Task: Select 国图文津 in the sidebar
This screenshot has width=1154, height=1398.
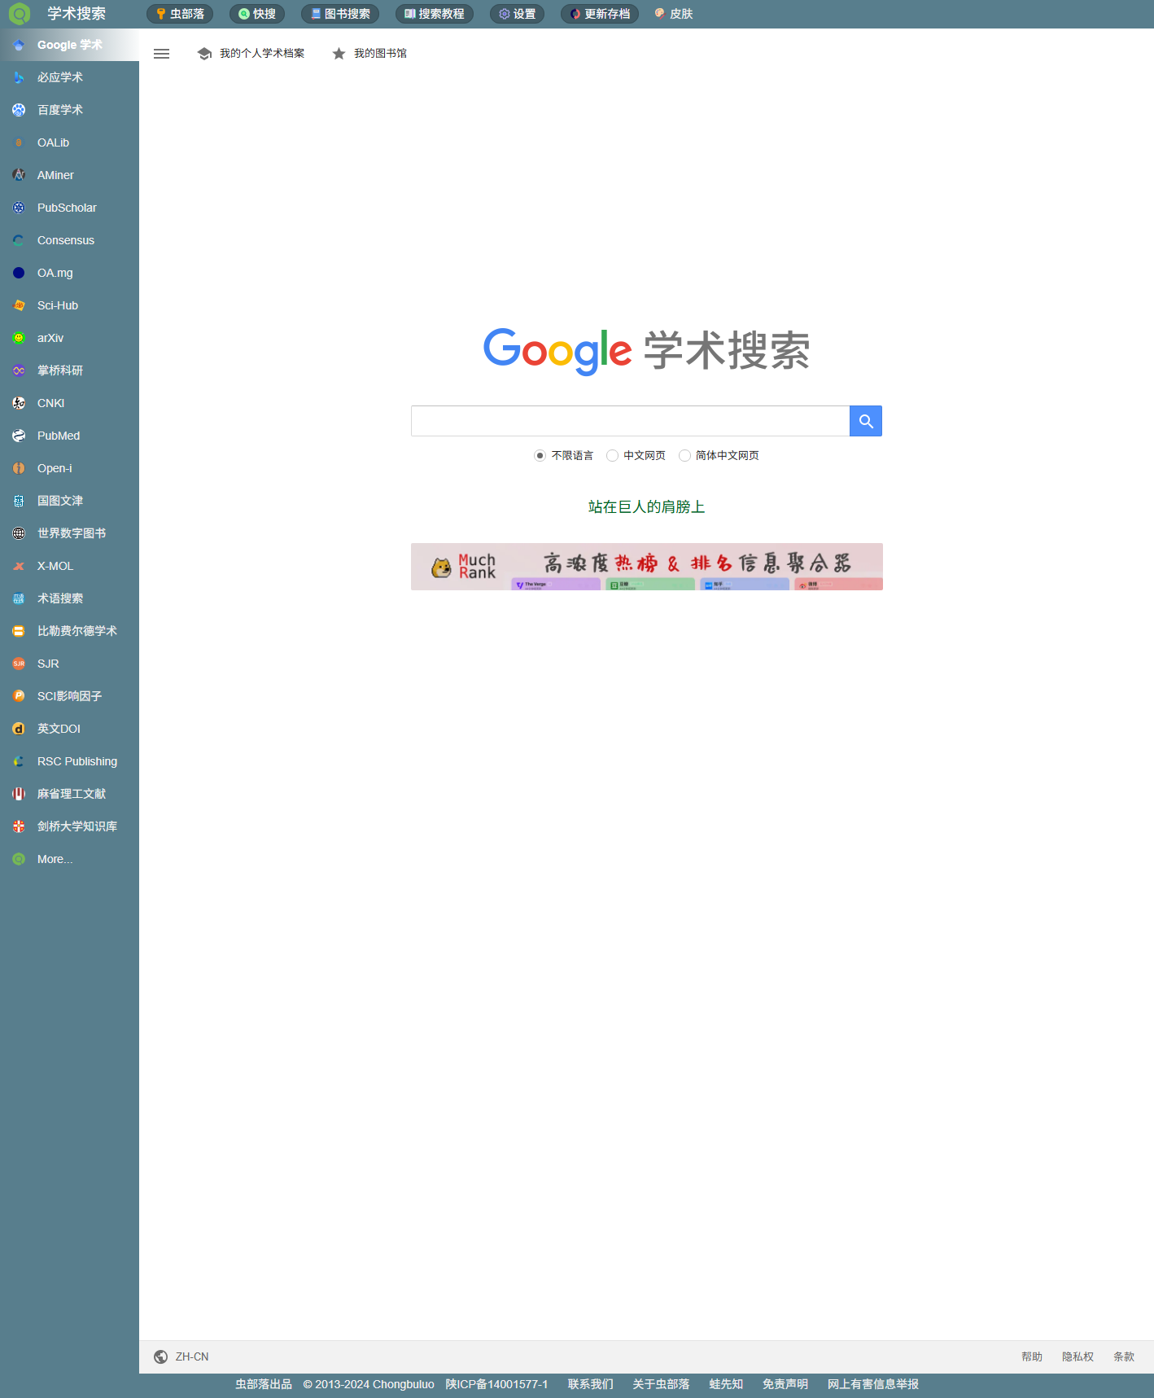Action: click(x=69, y=501)
